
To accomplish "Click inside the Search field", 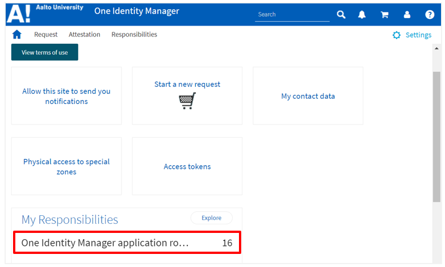I will pyautogui.click(x=292, y=15).
